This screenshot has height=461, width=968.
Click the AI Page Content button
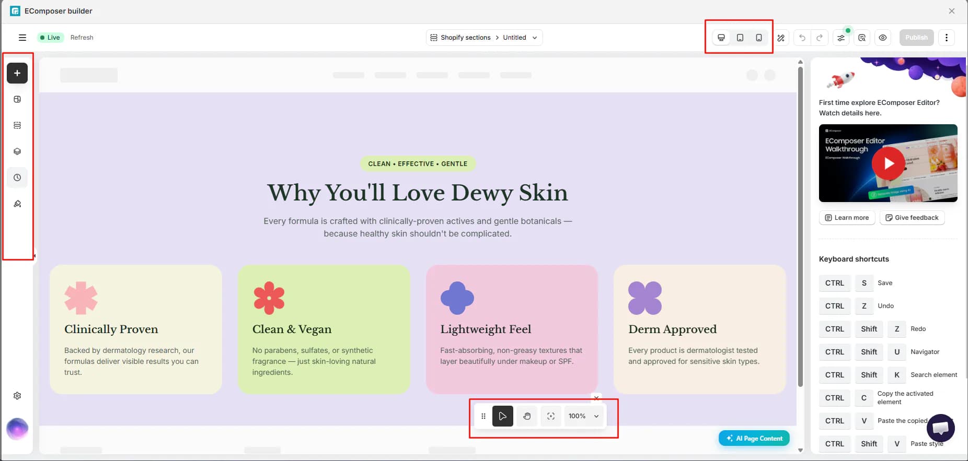point(754,439)
